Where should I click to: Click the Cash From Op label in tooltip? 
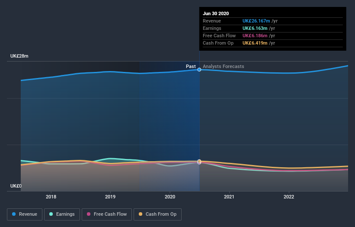click(x=218, y=43)
